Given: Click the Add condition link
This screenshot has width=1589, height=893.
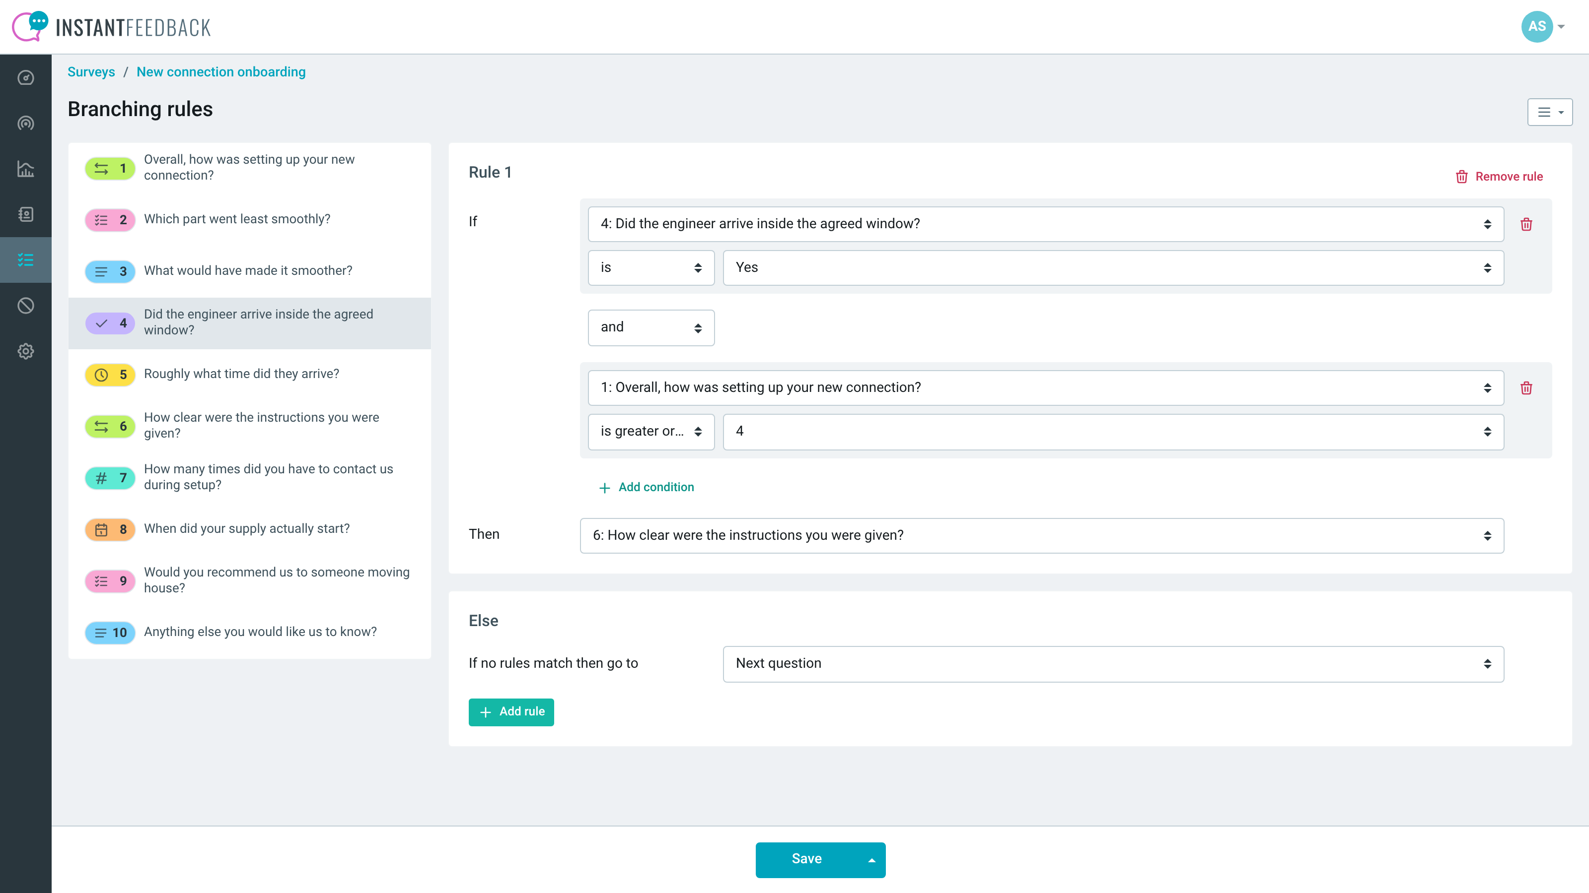Looking at the screenshot, I should pos(647,488).
